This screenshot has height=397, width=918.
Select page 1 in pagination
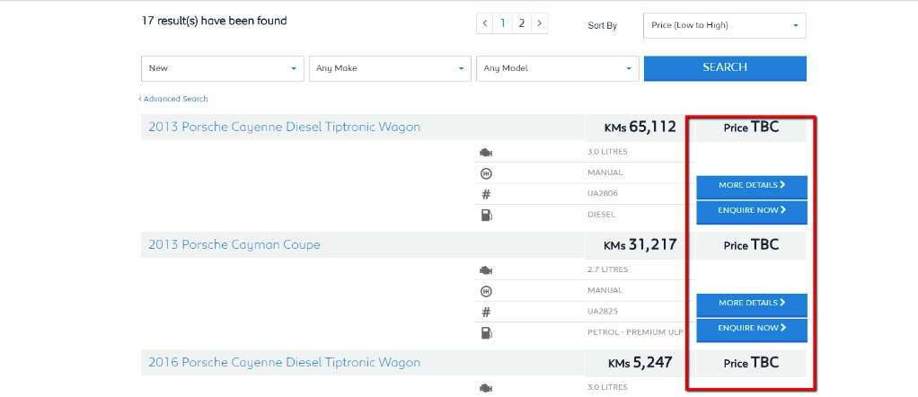502,24
